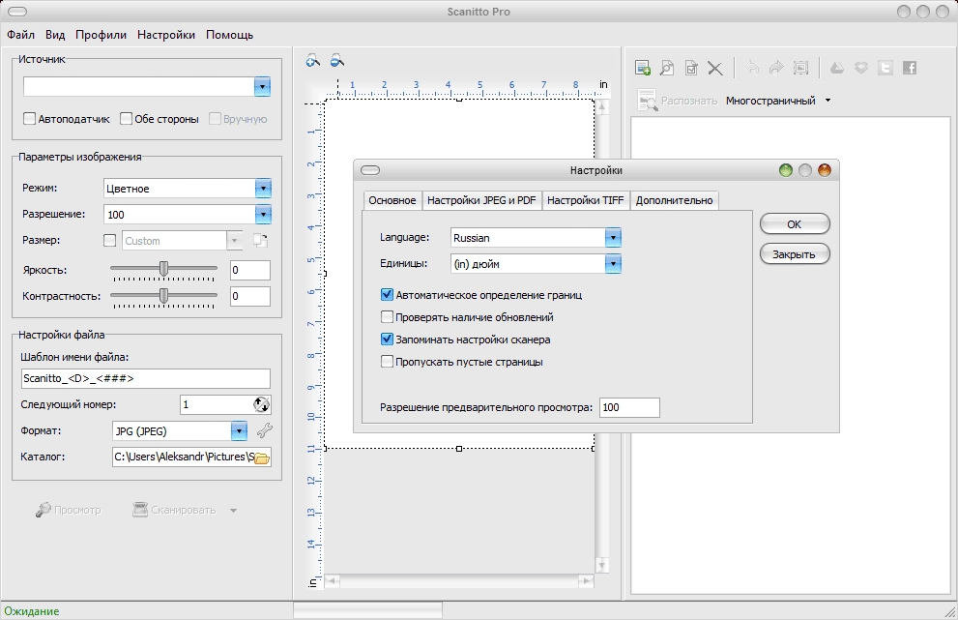
Task: Click preview horizontal scrollbar left arrow
Action: [332, 581]
